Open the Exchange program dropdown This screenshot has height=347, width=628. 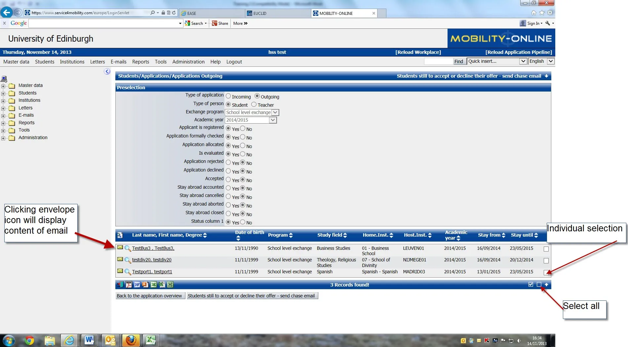pyautogui.click(x=275, y=112)
